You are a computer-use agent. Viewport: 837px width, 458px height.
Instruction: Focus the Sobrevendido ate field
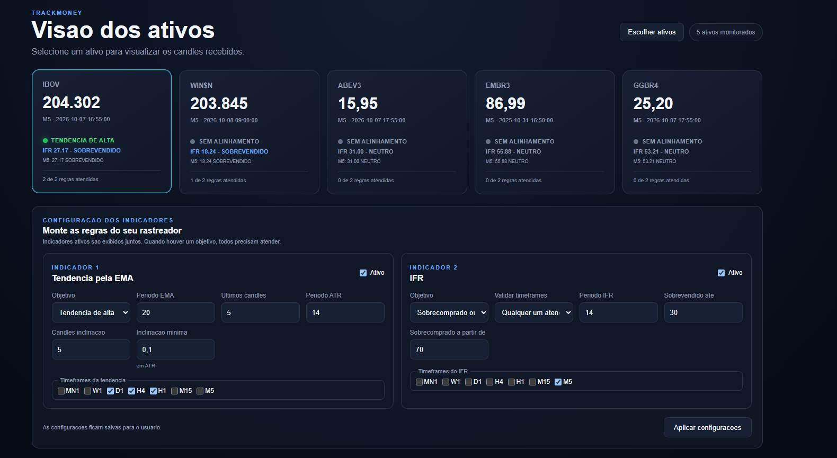[x=704, y=312]
